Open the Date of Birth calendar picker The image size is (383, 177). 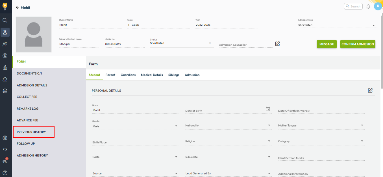pyautogui.click(x=268, y=109)
